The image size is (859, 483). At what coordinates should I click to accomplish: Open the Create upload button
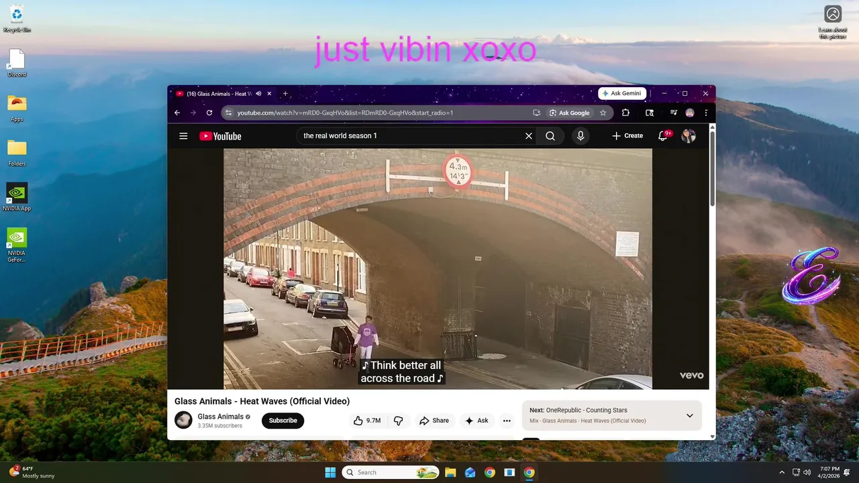click(x=627, y=136)
